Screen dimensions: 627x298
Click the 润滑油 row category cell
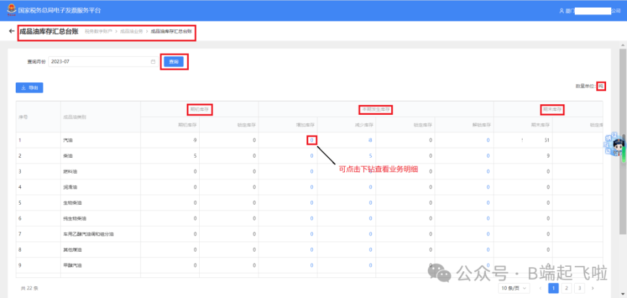tap(101, 187)
